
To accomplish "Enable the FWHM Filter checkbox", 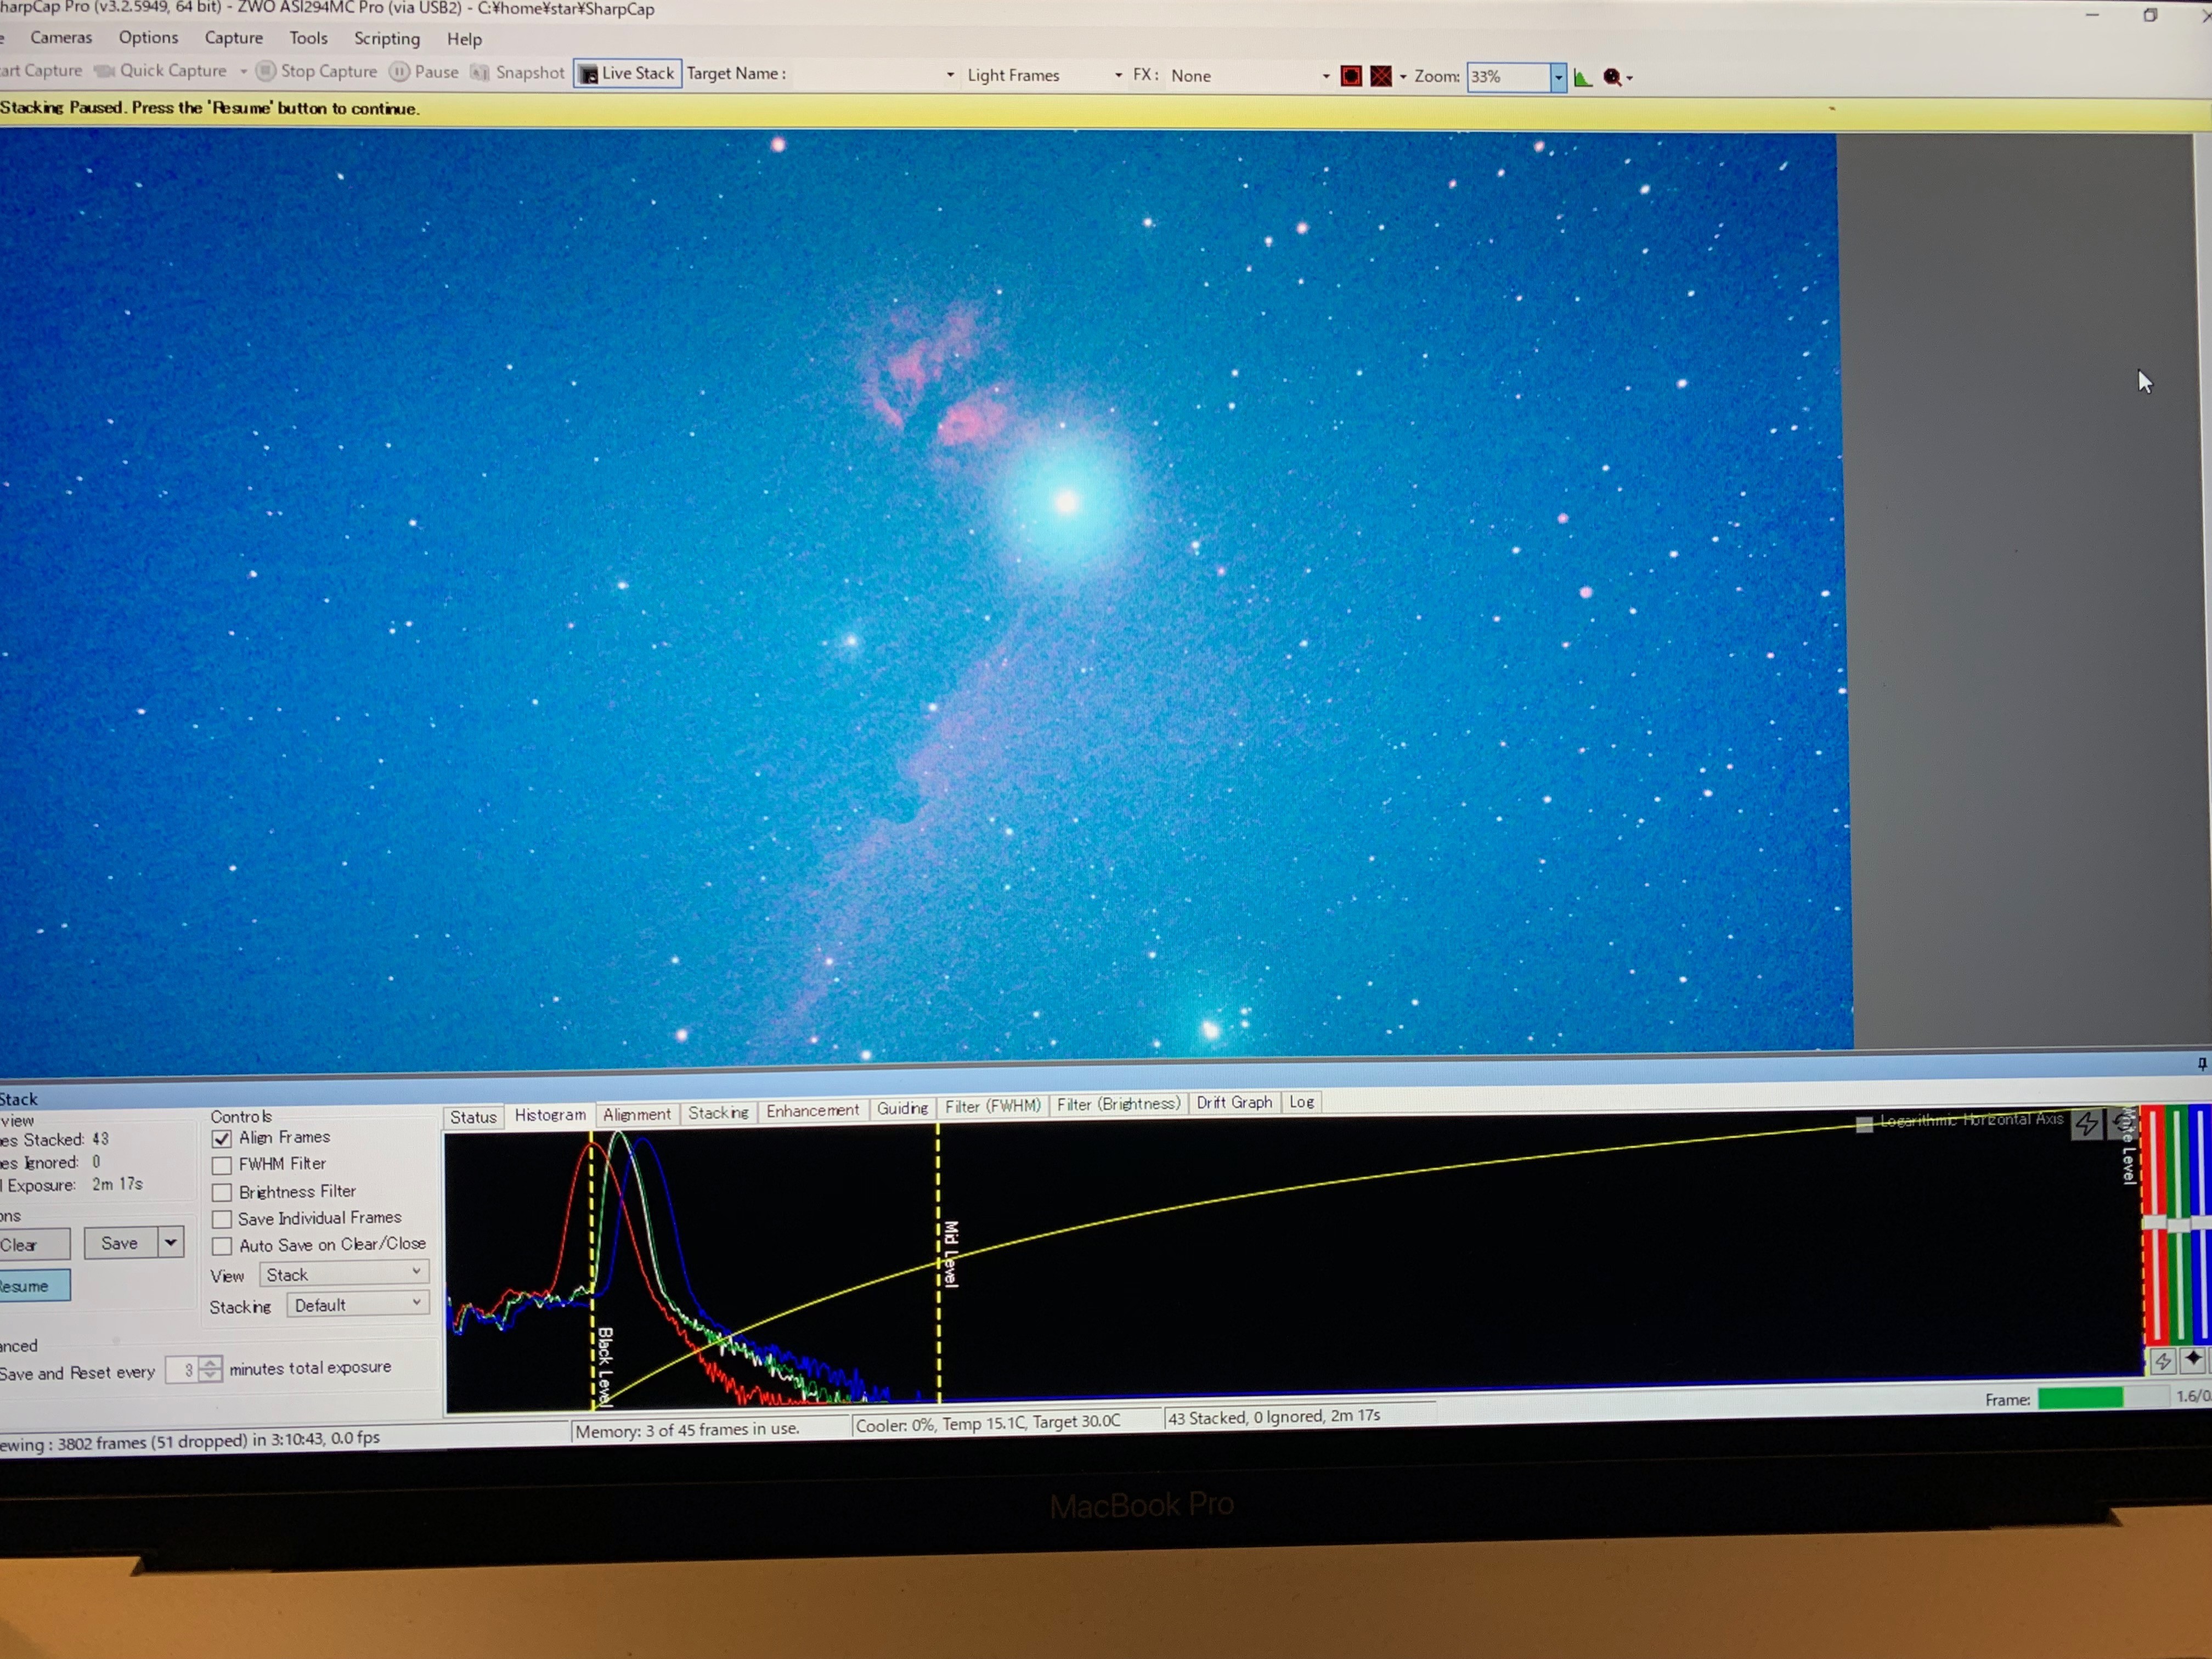I will click(222, 1165).
